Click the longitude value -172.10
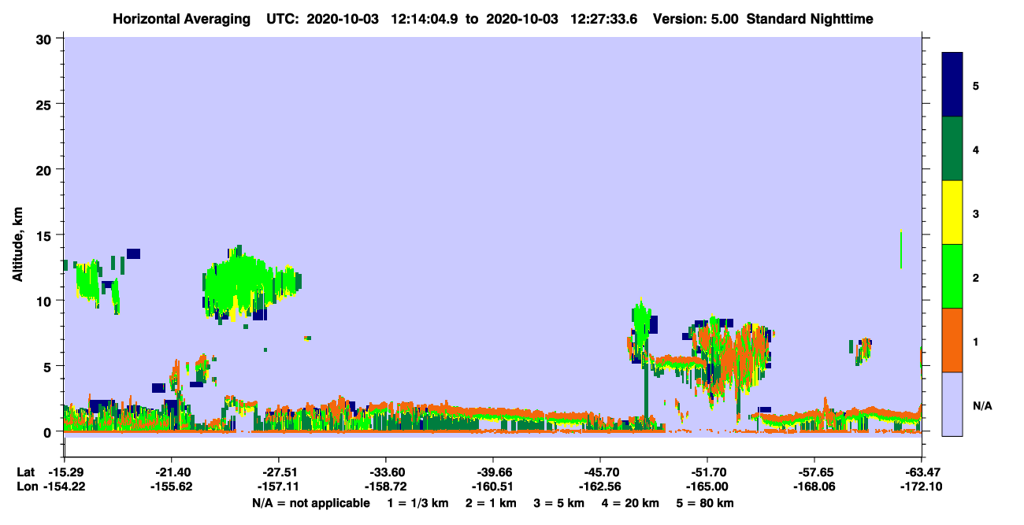This screenshot has width=1024, height=525. (x=922, y=487)
